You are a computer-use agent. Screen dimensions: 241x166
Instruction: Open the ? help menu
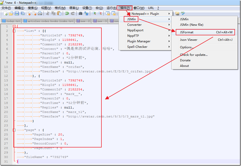pos(158,8)
